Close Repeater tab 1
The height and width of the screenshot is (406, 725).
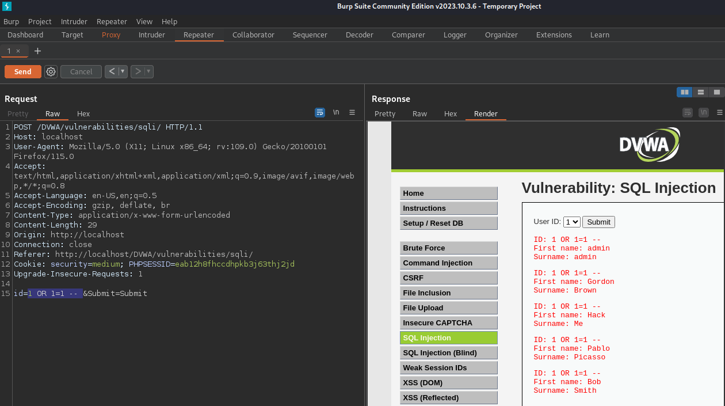coord(18,51)
